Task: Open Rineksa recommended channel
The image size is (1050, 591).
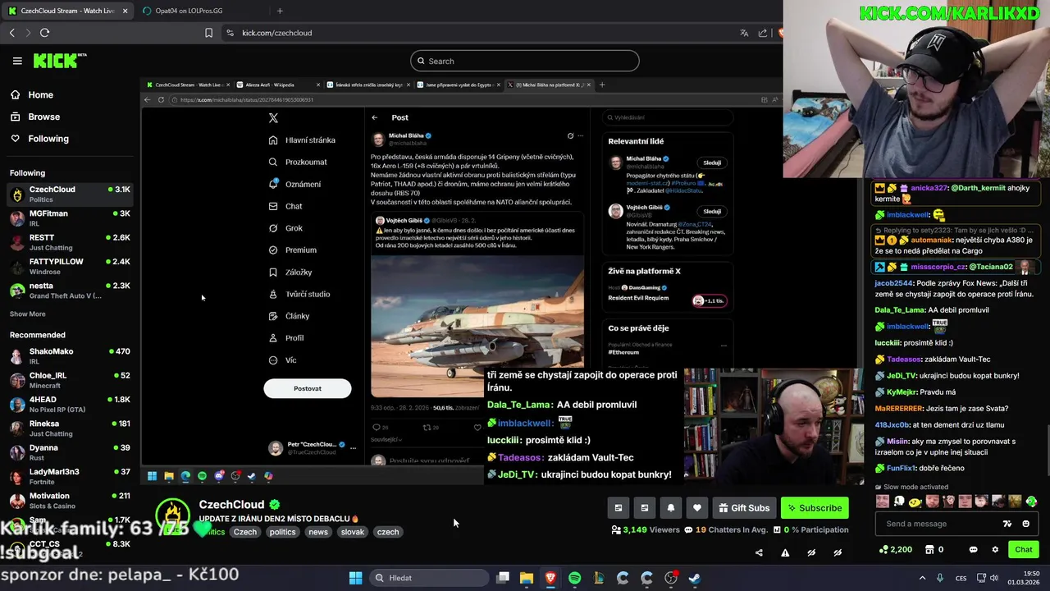Action: pyautogui.click(x=70, y=428)
